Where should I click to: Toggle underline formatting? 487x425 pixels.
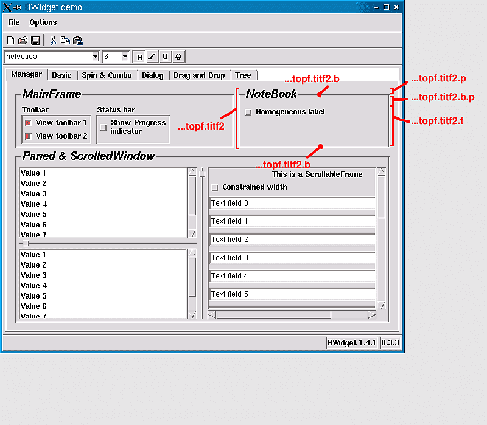tap(165, 56)
